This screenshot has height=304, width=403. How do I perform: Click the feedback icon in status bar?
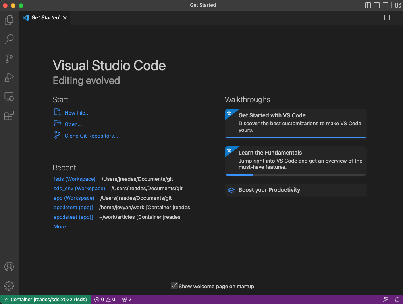pyautogui.click(x=386, y=299)
